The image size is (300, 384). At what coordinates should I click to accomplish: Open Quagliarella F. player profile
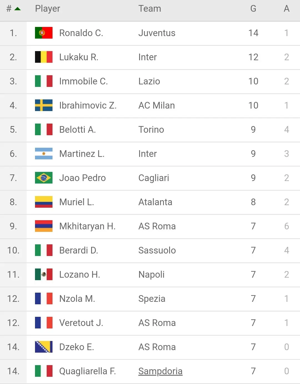coord(87,371)
